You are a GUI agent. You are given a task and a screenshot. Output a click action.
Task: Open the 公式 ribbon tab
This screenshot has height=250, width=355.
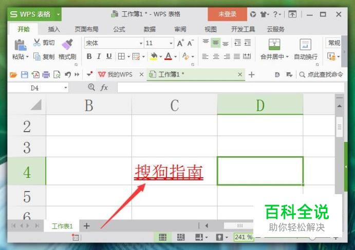[119, 29]
